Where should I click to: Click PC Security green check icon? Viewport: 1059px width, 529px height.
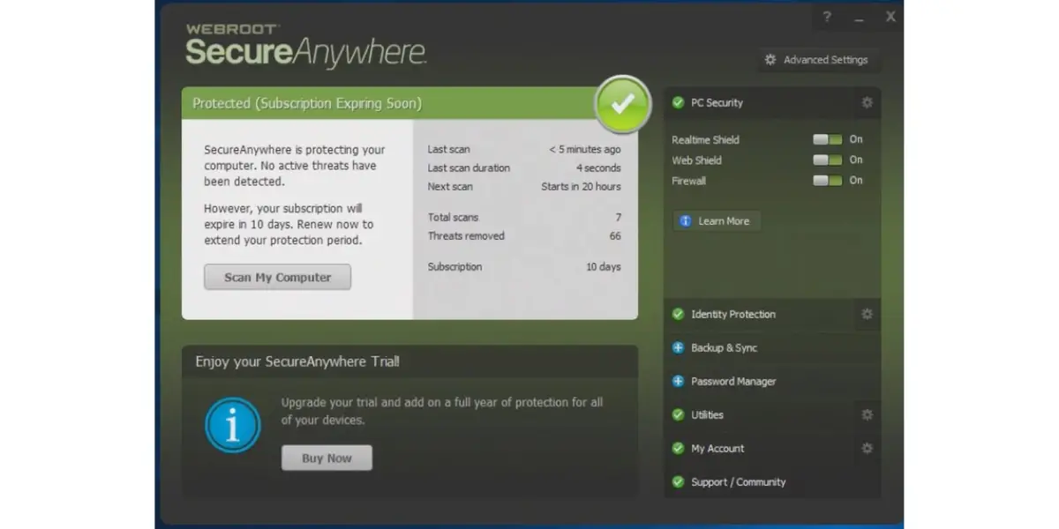coord(678,102)
